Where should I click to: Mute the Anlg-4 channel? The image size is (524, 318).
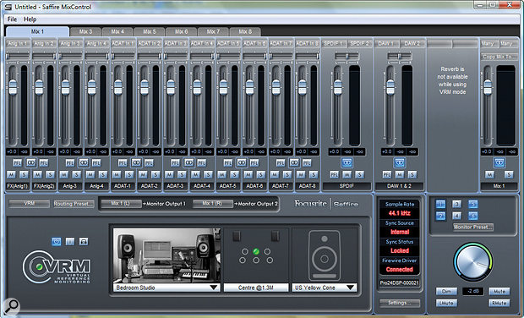pyautogui.click(x=90, y=174)
